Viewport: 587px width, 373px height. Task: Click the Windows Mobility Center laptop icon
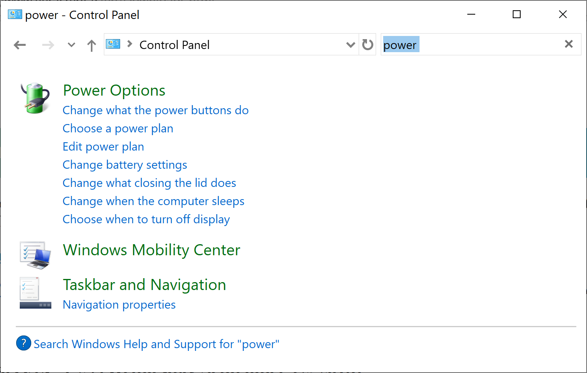click(x=36, y=255)
